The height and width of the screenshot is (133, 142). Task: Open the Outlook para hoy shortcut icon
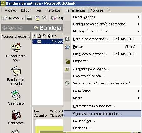16,48
